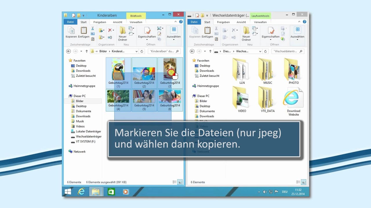
Task: Select the VTE_DATA folder
Action: tap(268, 100)
